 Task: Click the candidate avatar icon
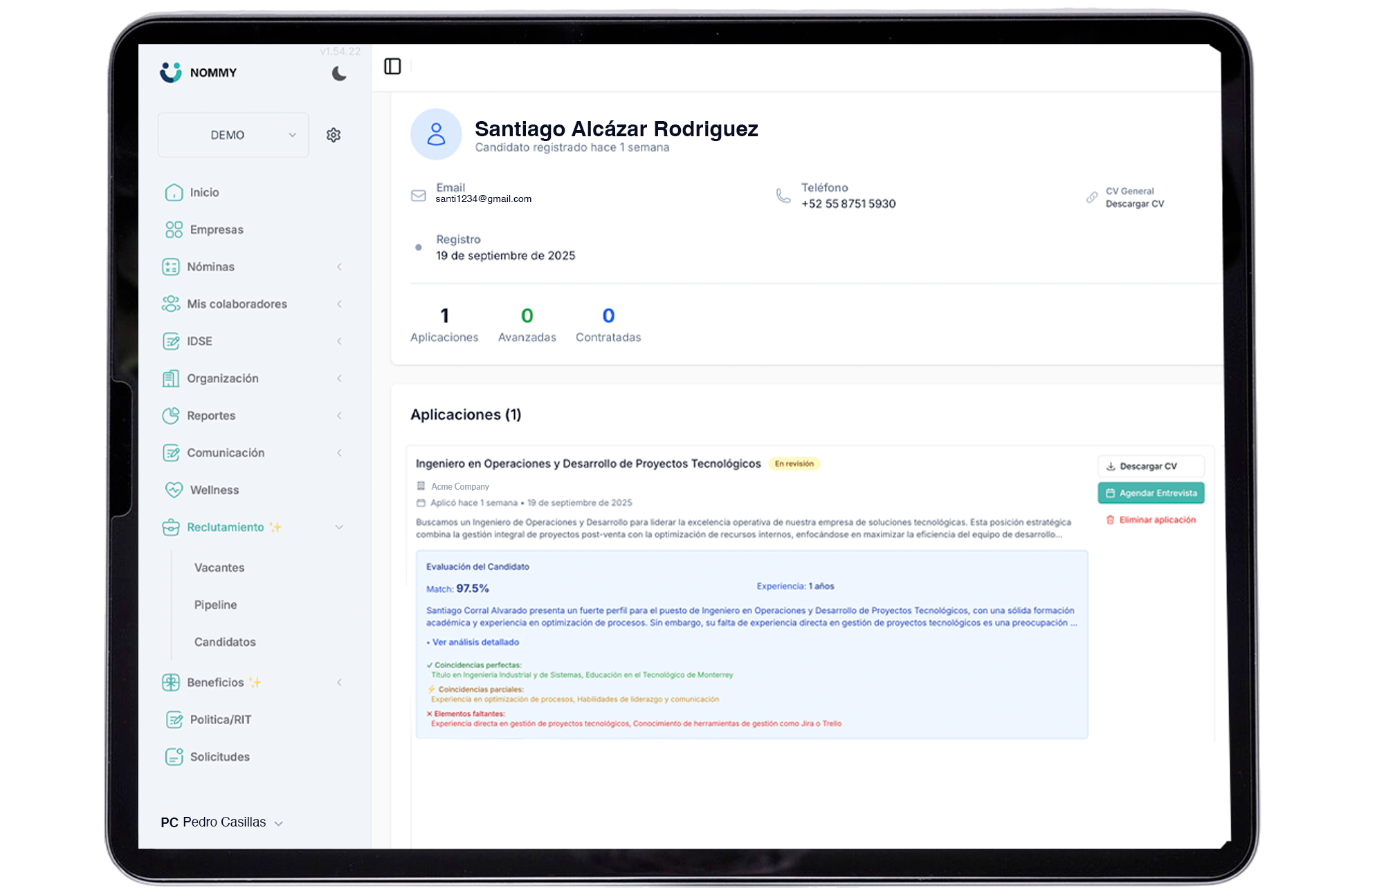click(436, 134)
